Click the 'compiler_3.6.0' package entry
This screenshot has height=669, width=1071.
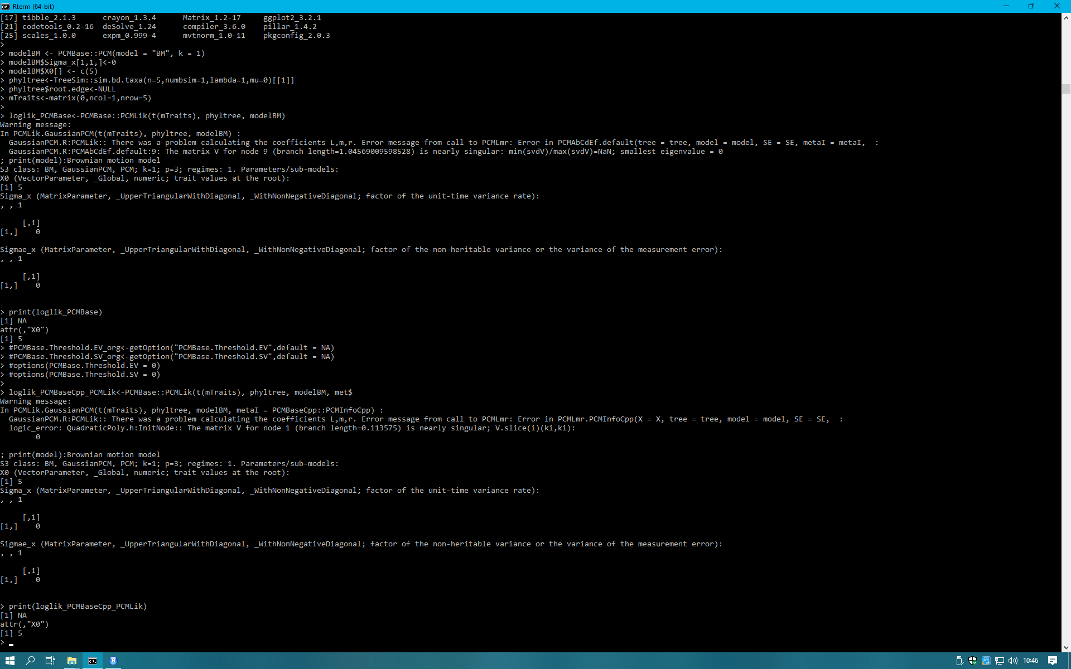pos(214,27)
